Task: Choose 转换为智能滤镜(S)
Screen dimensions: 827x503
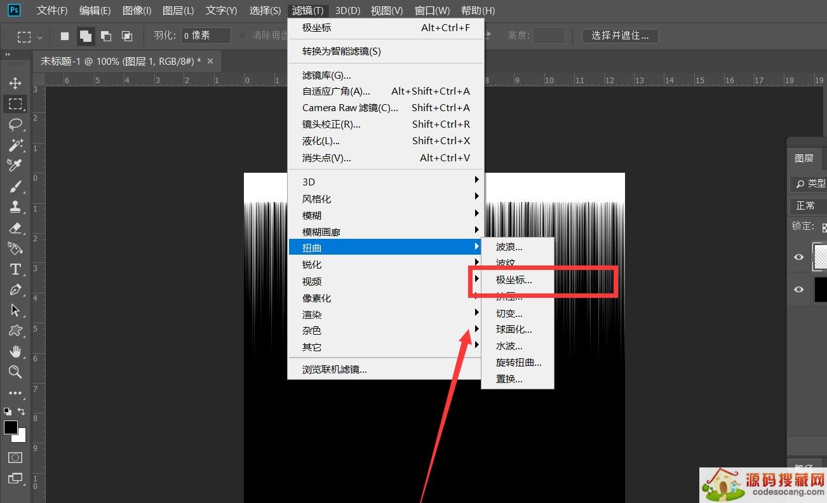Action: 386,51
